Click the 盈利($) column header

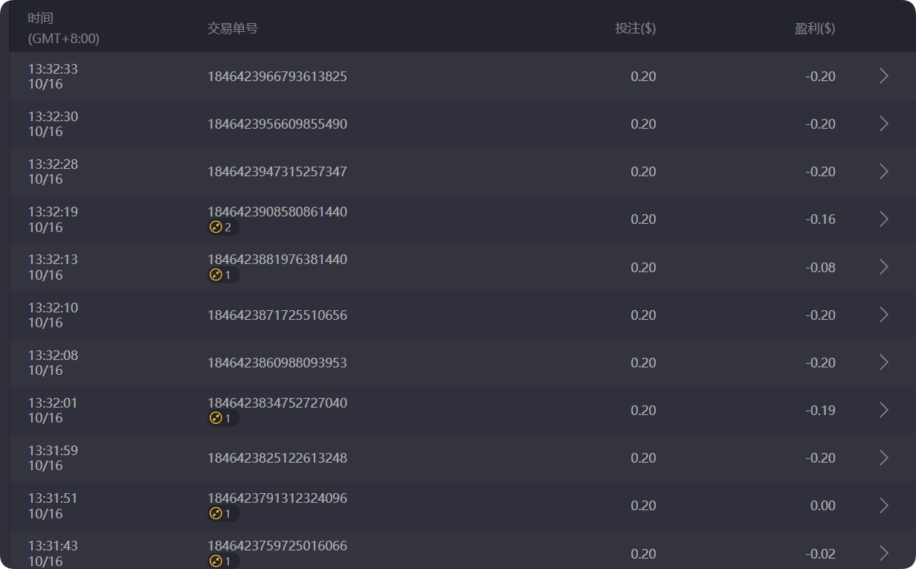pos(814,28)
